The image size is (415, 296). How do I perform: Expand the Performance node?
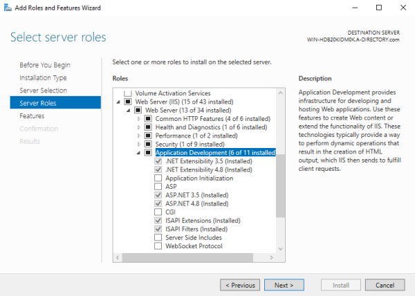139,136
